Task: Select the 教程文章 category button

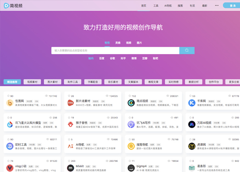Action: pyautogui.click(x=153, y=82)
